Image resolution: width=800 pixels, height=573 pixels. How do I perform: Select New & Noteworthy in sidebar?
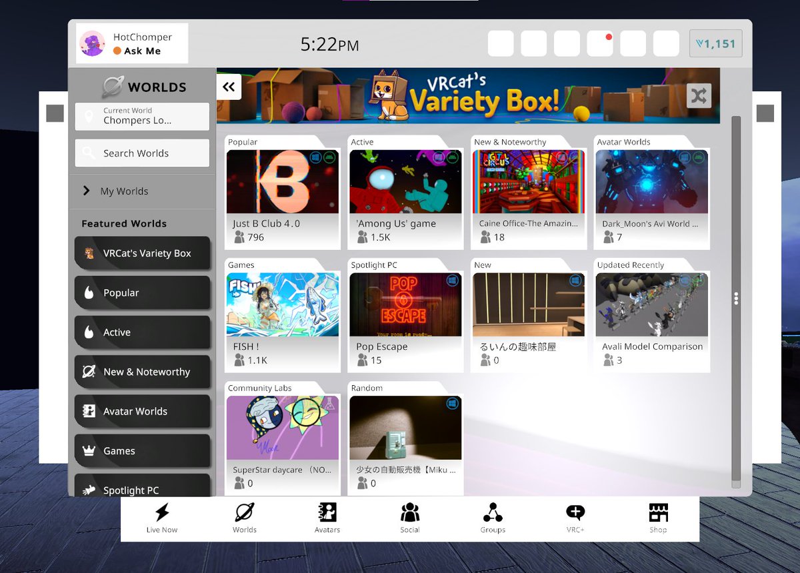tap(142, 372)
